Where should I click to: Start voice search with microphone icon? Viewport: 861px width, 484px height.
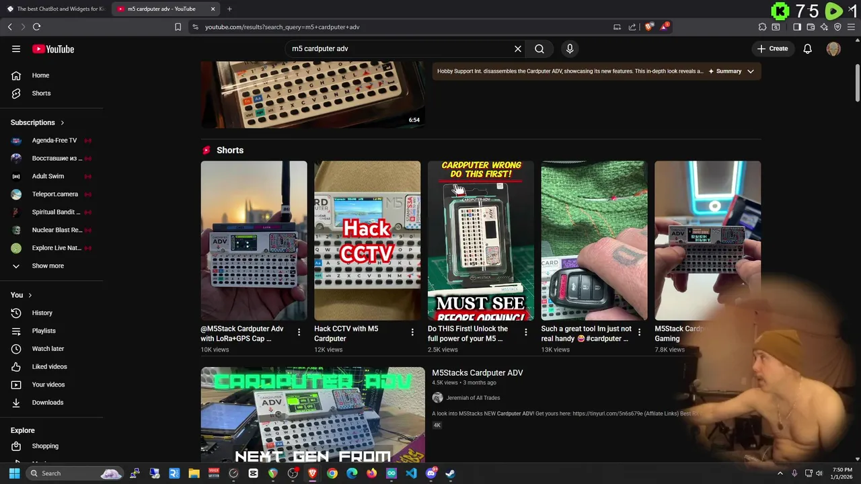(570, 48)
